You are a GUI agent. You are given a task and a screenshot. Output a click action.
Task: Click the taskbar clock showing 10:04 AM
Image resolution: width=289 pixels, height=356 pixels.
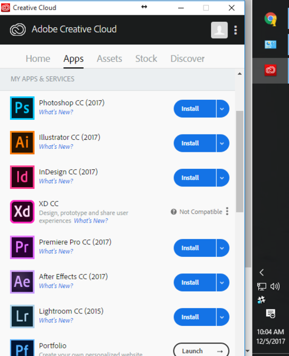270,337
